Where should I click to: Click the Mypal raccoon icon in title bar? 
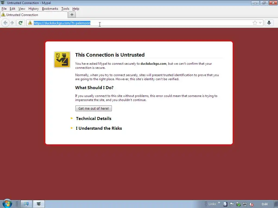pyautogui.click(x=3, y=3)
